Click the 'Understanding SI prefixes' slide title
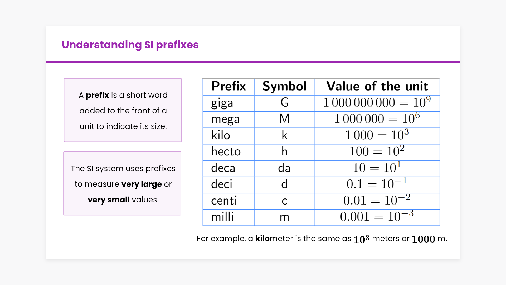 click(x=130, y=45)
